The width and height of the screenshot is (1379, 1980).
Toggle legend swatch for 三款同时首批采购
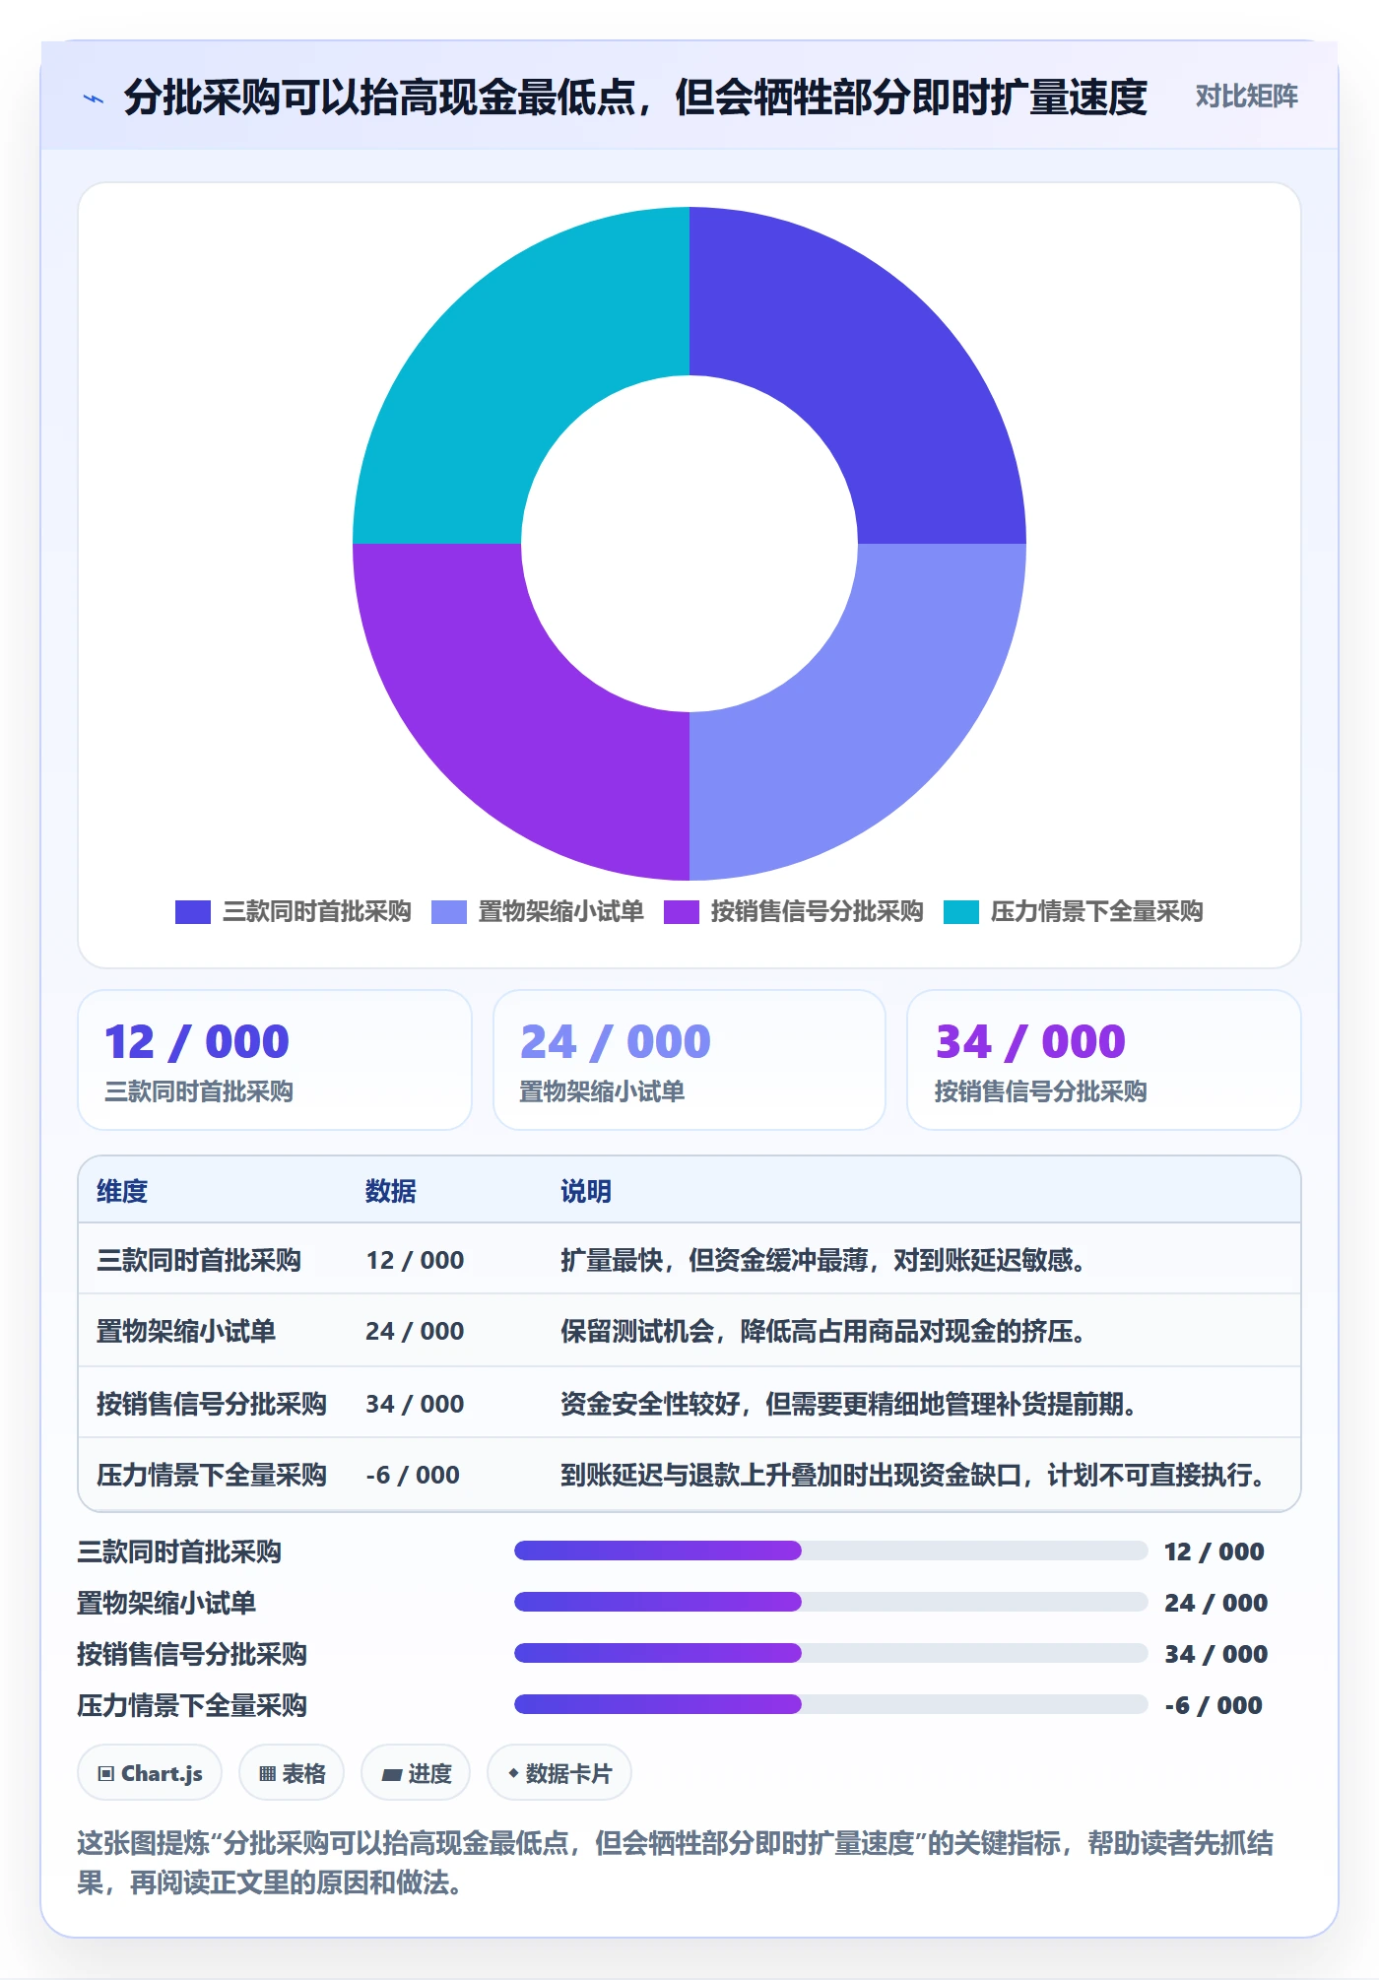(x=193, y=912)
